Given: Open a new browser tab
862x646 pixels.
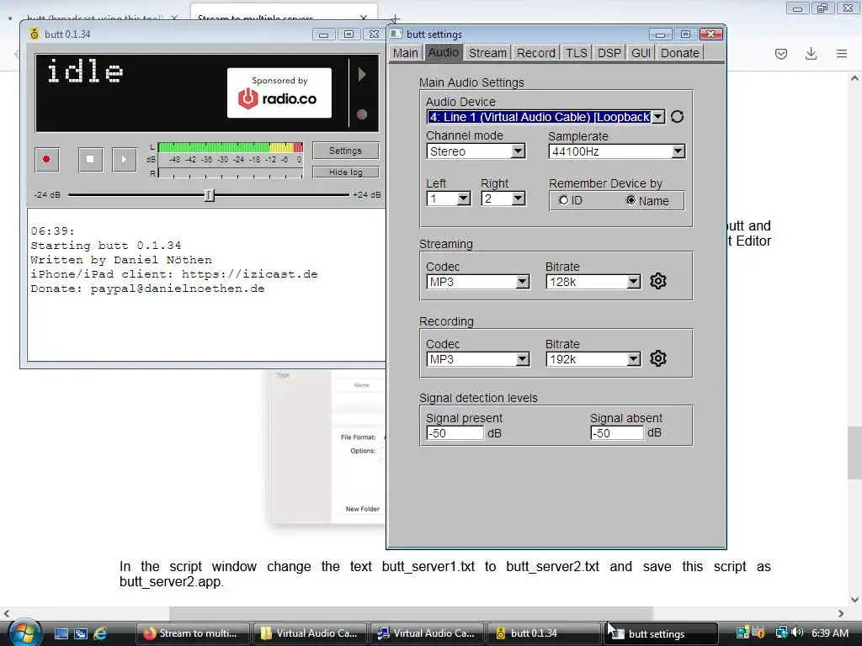Looking at the screenshot, I should 395,20.
